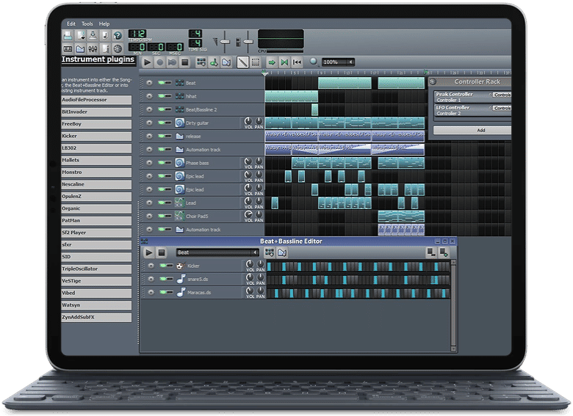The height and width of the screenshot is (416, 573).
Task: Select the Watsyn plugin
Action: click(x=96, y=305)
